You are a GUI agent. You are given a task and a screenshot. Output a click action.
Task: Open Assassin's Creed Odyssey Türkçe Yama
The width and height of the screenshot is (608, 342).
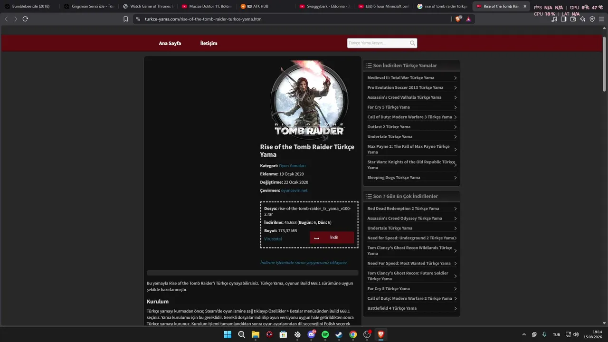[x=405, y=218]
